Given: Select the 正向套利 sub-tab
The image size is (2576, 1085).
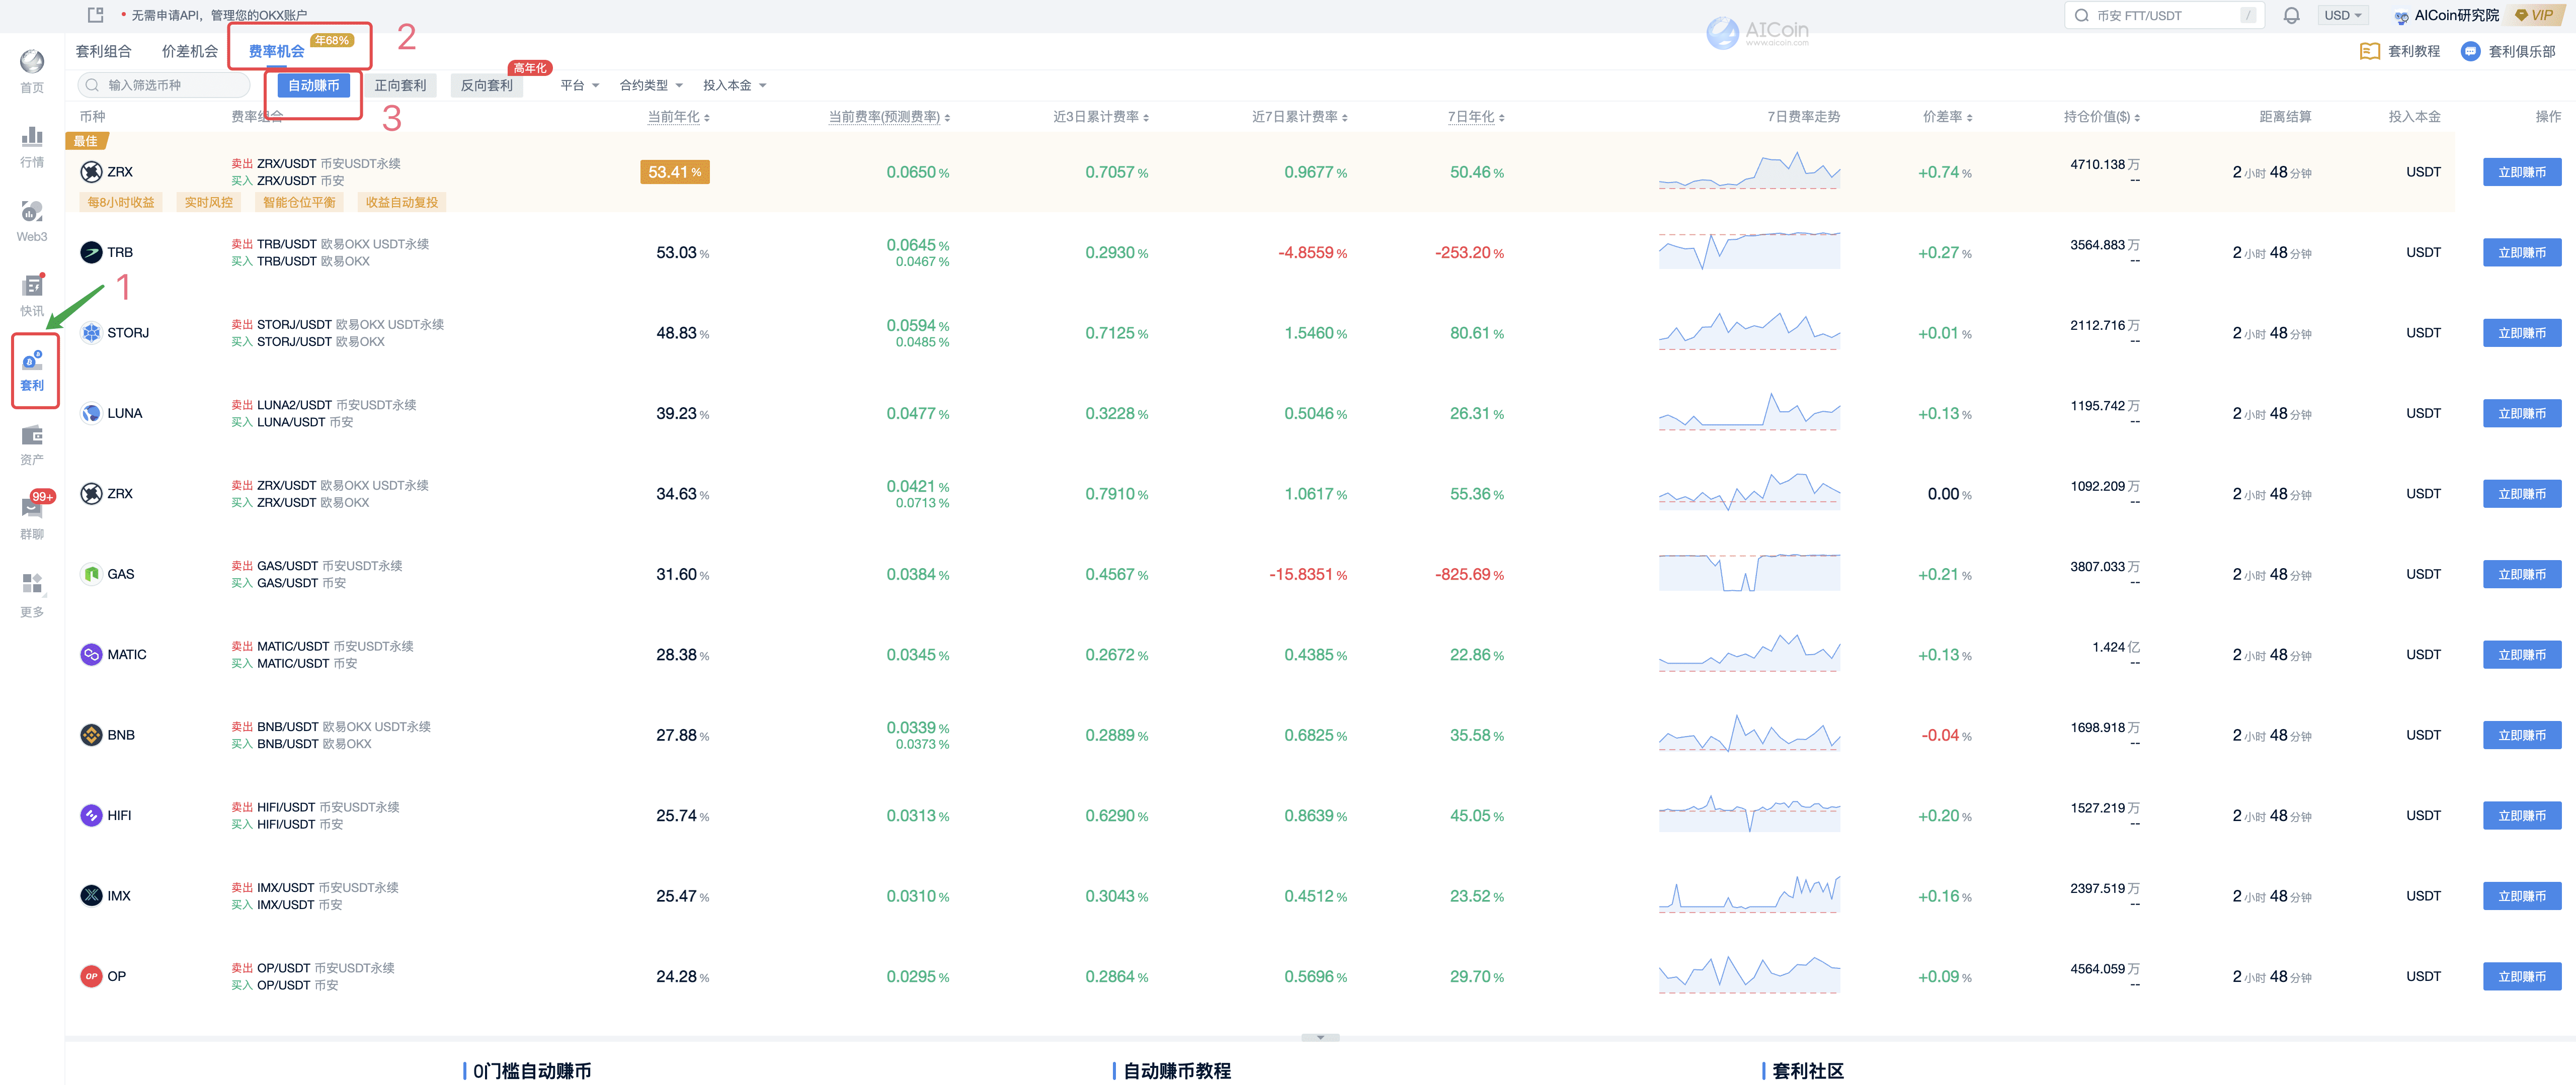Looking at the screenshot, I should tap(400, 86).
